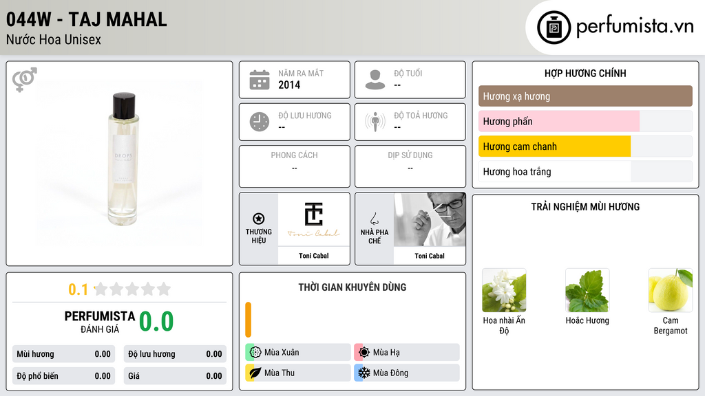Viewport: 705px width, 396px height.
Task: Click the person icon beside Độ Tuổi
Action: (x=375, y=80)
